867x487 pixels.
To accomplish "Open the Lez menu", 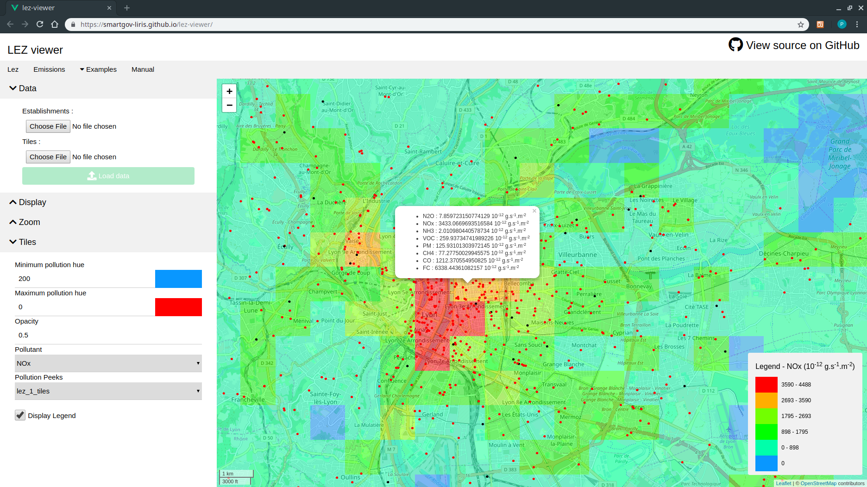I will click(13, 69).
